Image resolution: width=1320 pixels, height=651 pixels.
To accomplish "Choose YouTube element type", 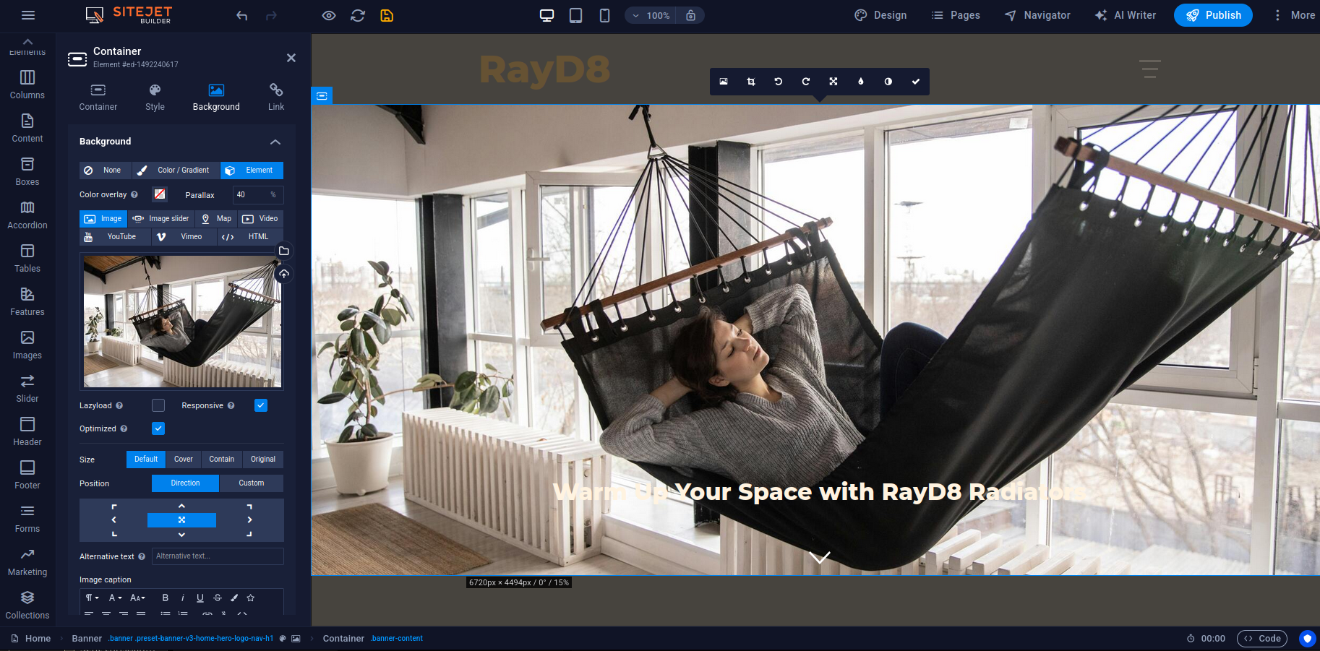I will click(x=115, y=237).
